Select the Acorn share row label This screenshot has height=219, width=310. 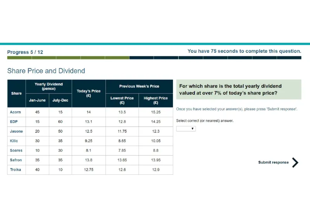tap(15, 112)
